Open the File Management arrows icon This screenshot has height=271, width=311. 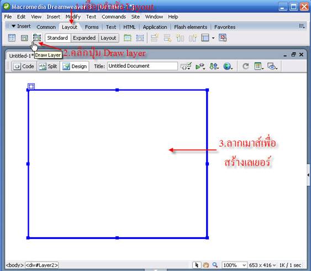click(214, 66)
